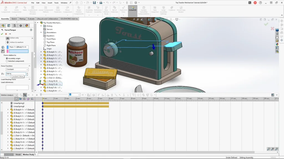Open the PropertyManager tab icon
Image resolution: width=284 pixels, height=159 pixels.
(9, 26)
